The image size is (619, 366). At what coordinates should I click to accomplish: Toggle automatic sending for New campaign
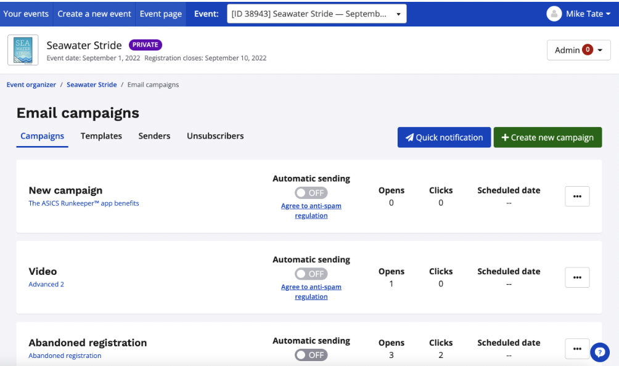pyautogui.click(x=311, y=193)
